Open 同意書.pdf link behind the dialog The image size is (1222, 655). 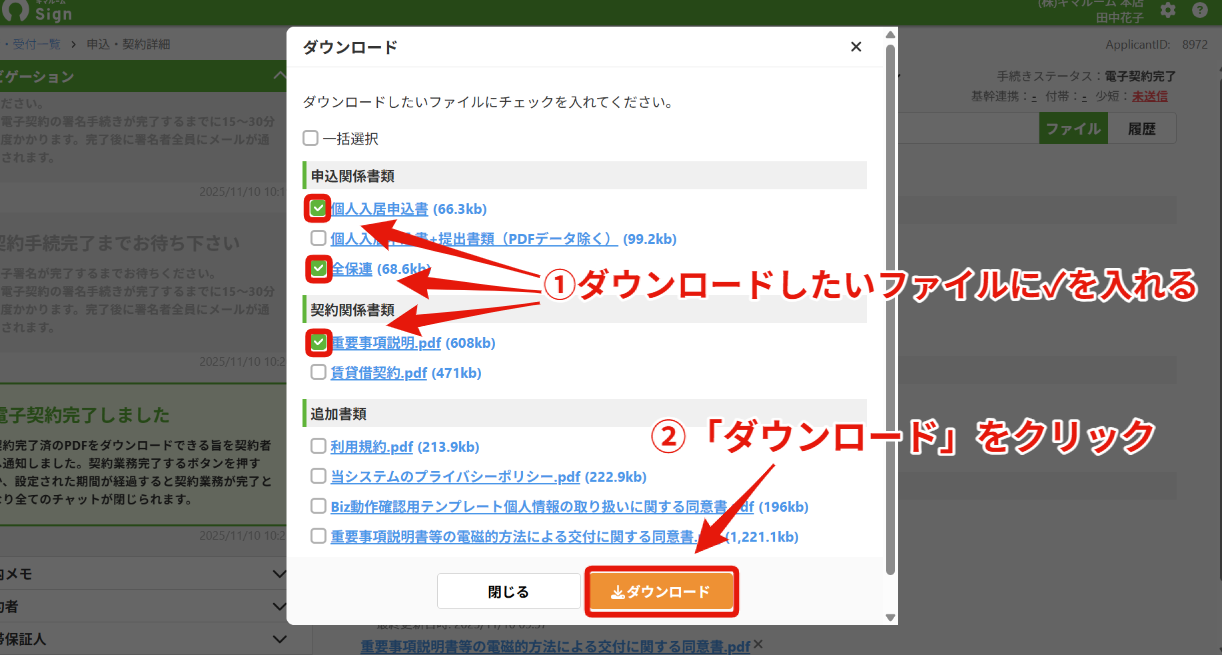[555, 646]
